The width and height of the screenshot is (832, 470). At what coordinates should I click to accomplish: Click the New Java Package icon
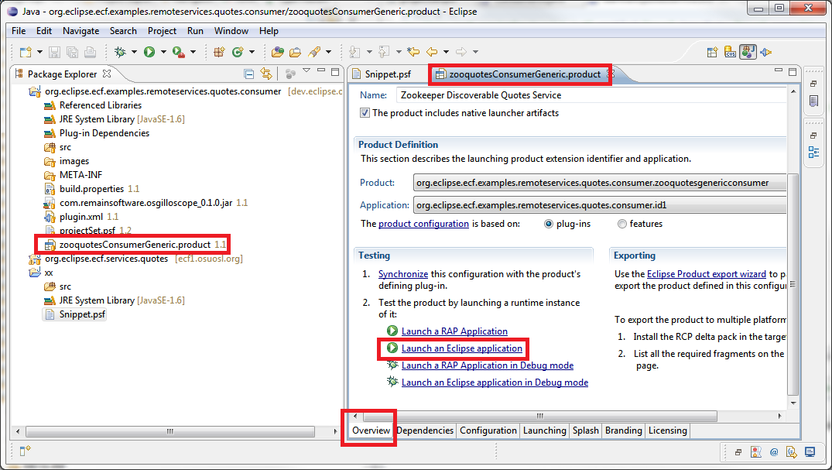(218, 52)
